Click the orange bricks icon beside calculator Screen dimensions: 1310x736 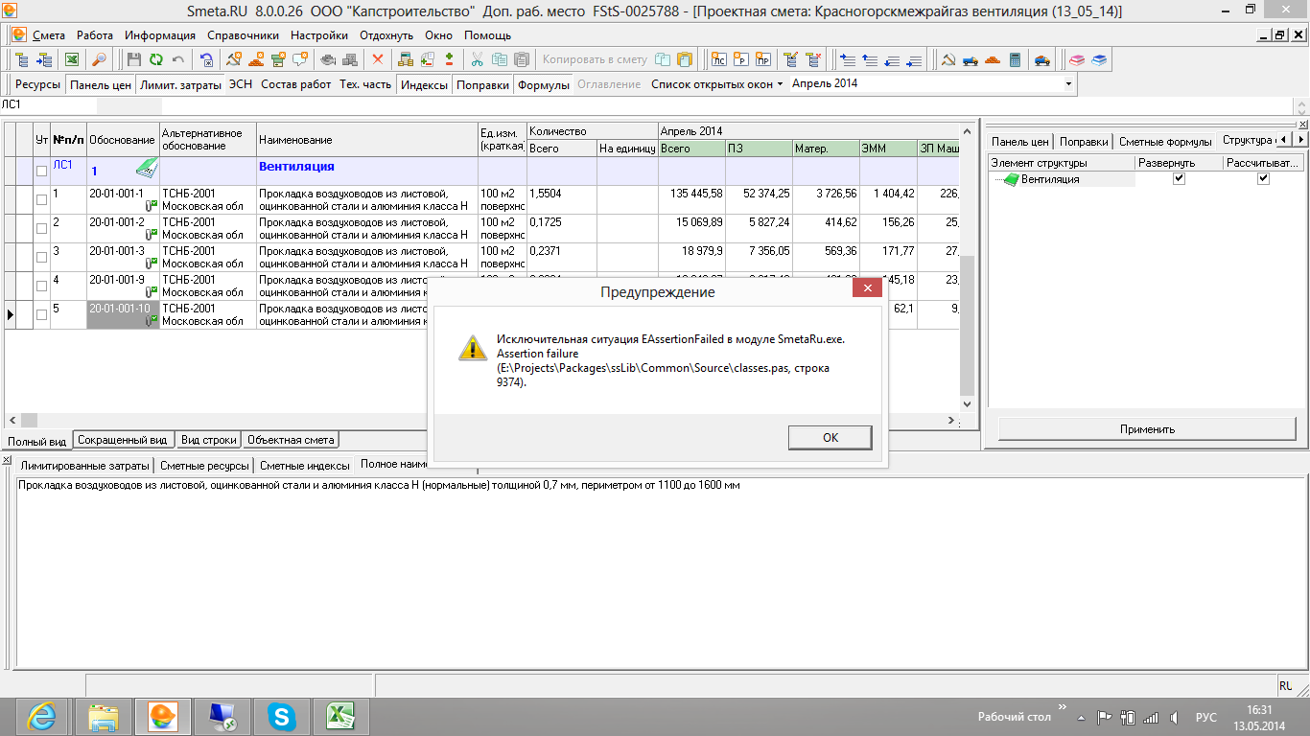click(x=994, y=59)
